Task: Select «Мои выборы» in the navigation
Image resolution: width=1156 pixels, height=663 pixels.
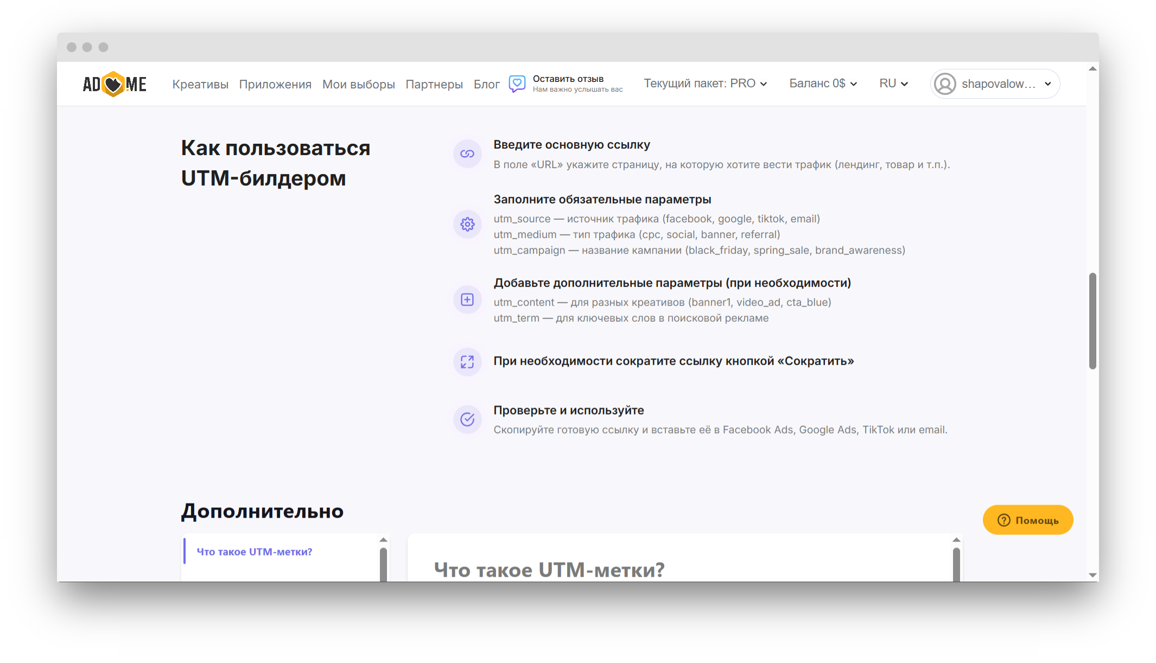Action: point(358,85)
